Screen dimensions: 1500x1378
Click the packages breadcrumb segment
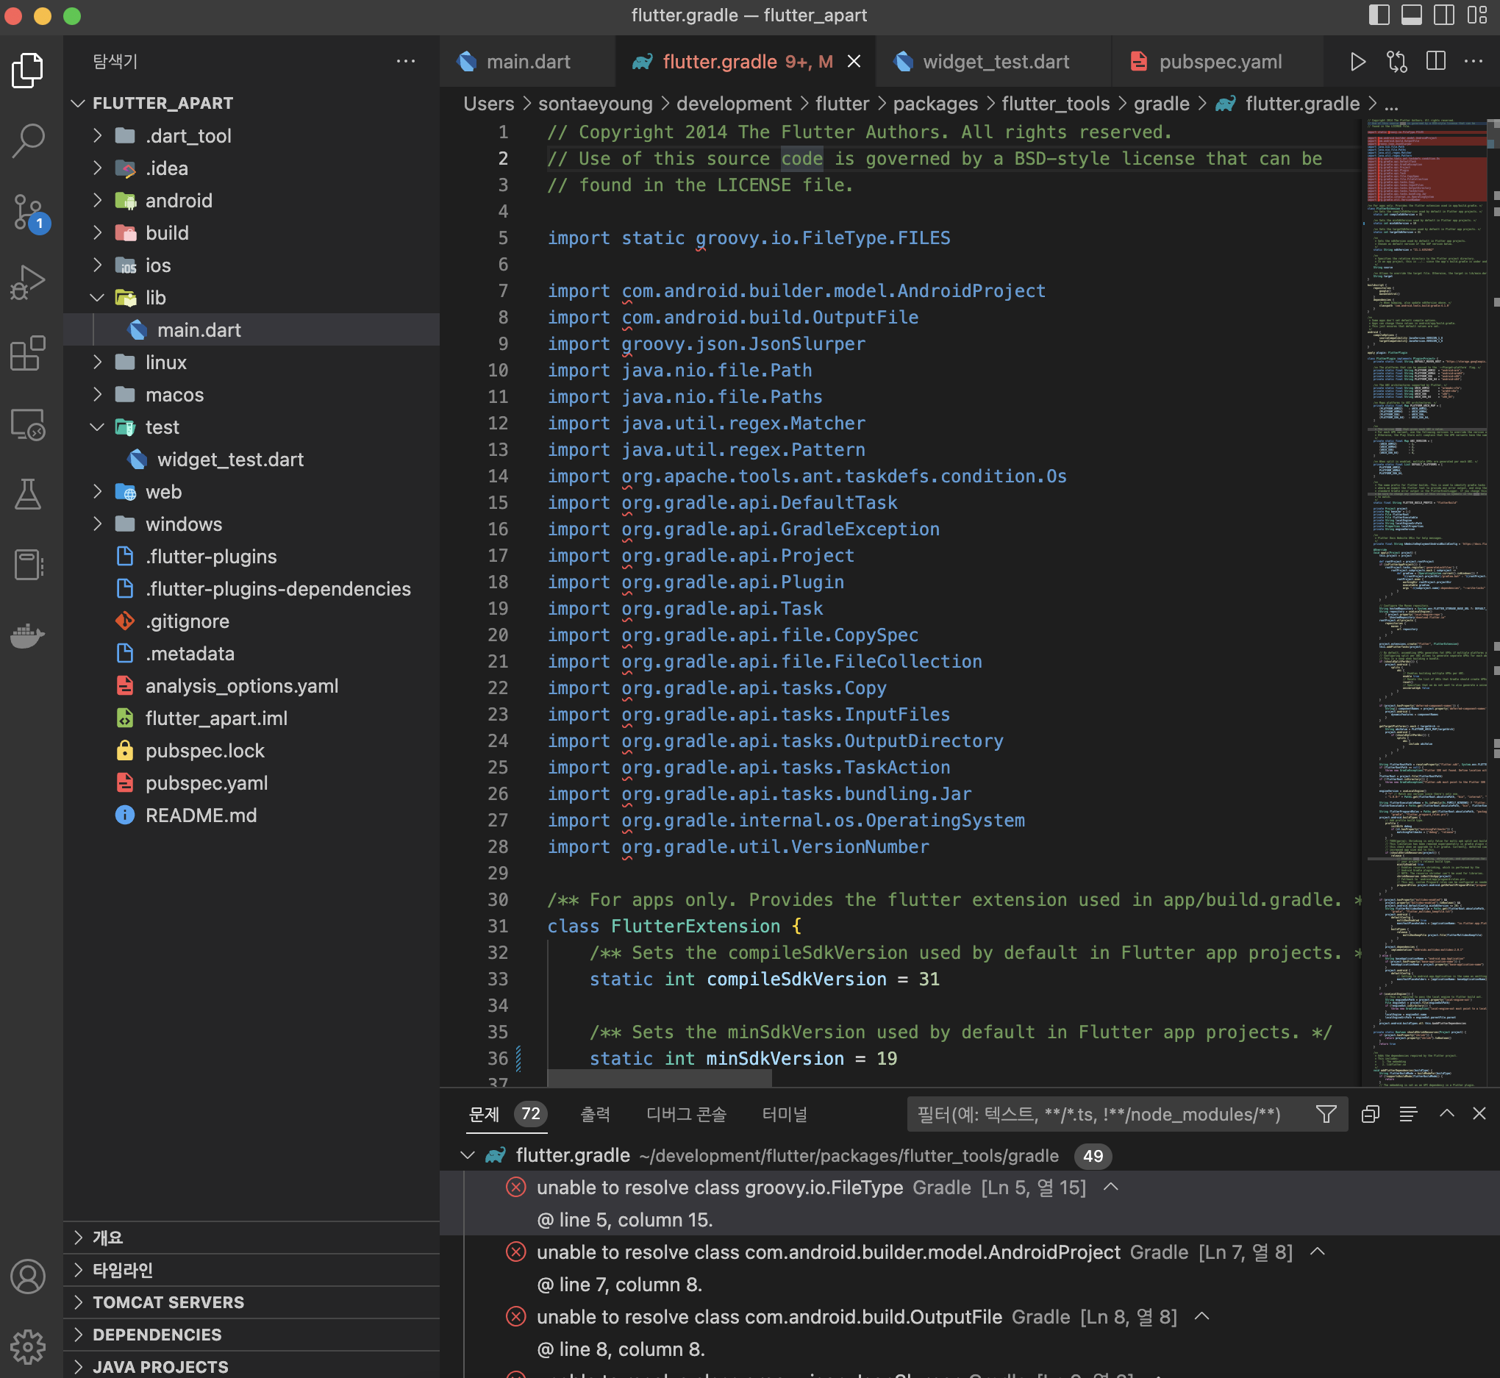[935, 104]
